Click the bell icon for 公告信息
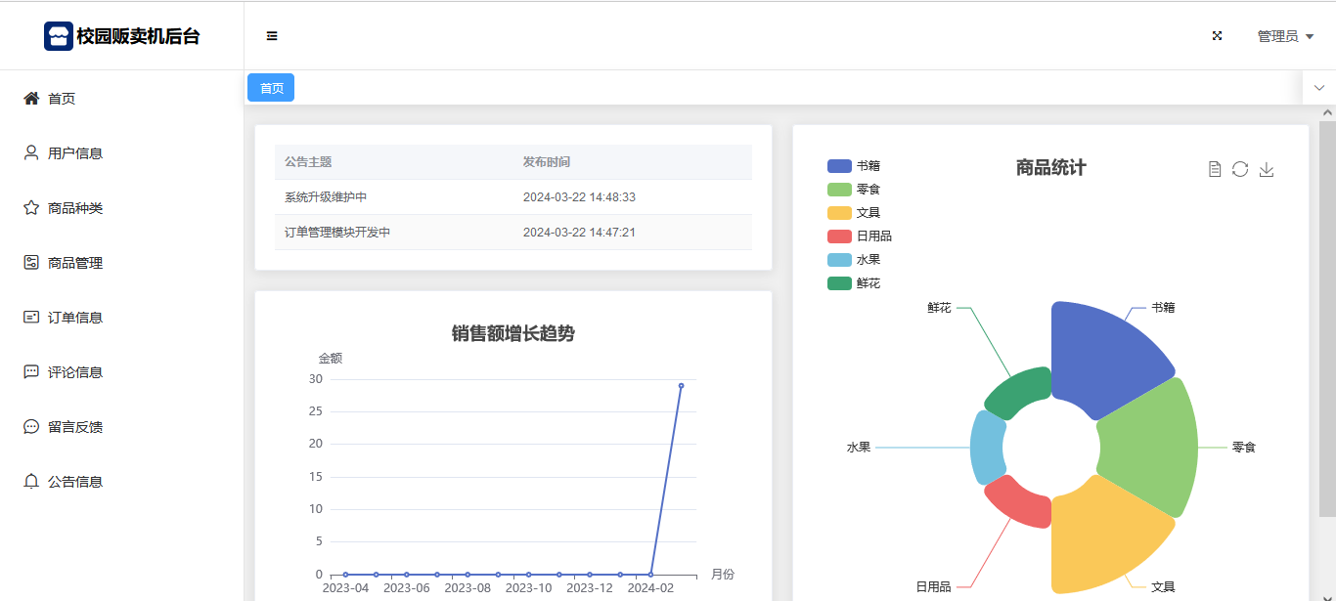1336x601 pixels. coord(31,482)
